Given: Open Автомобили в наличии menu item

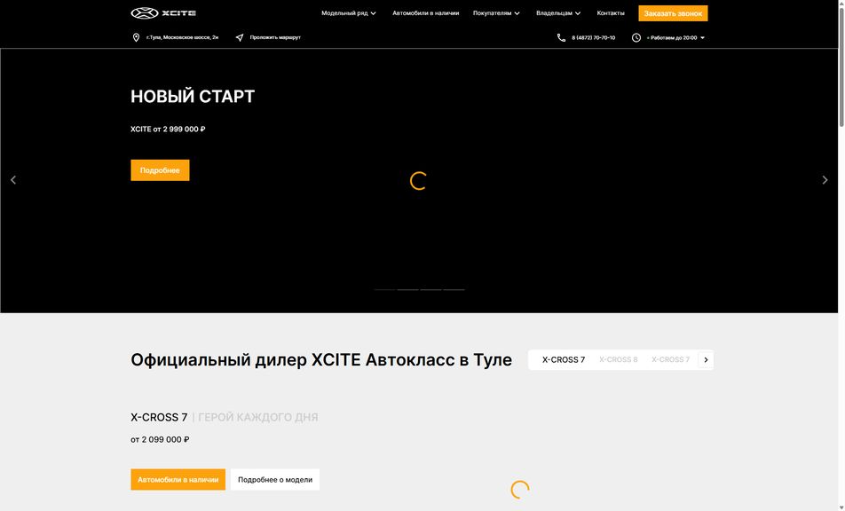Looking at the screenshot, I should pos(426,13).
